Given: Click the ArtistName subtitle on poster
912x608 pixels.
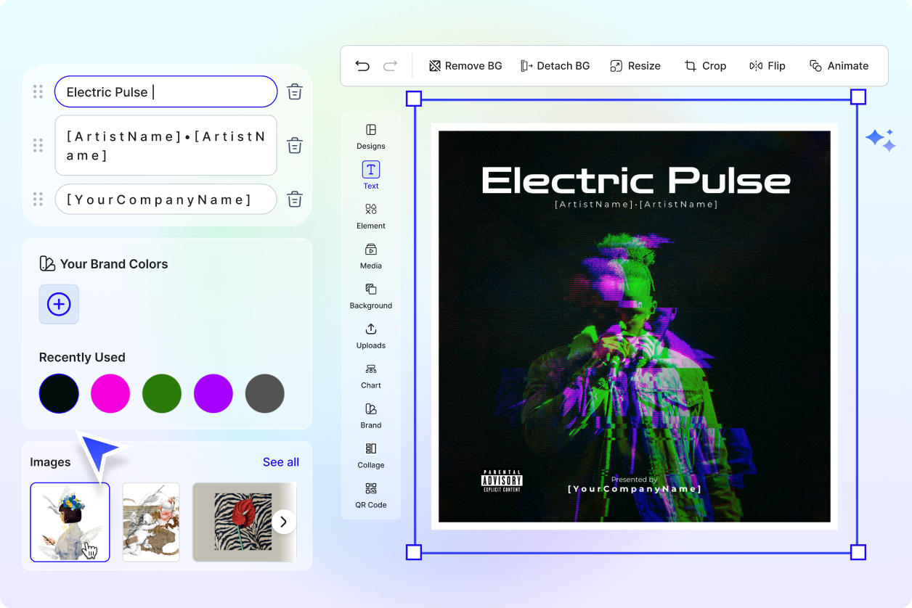Looking at the screenshot, I should tap(636, 205).
